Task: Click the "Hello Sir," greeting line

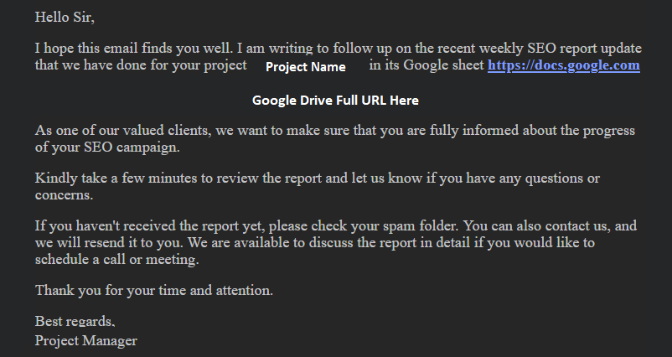Action: [x=71, y=16]
